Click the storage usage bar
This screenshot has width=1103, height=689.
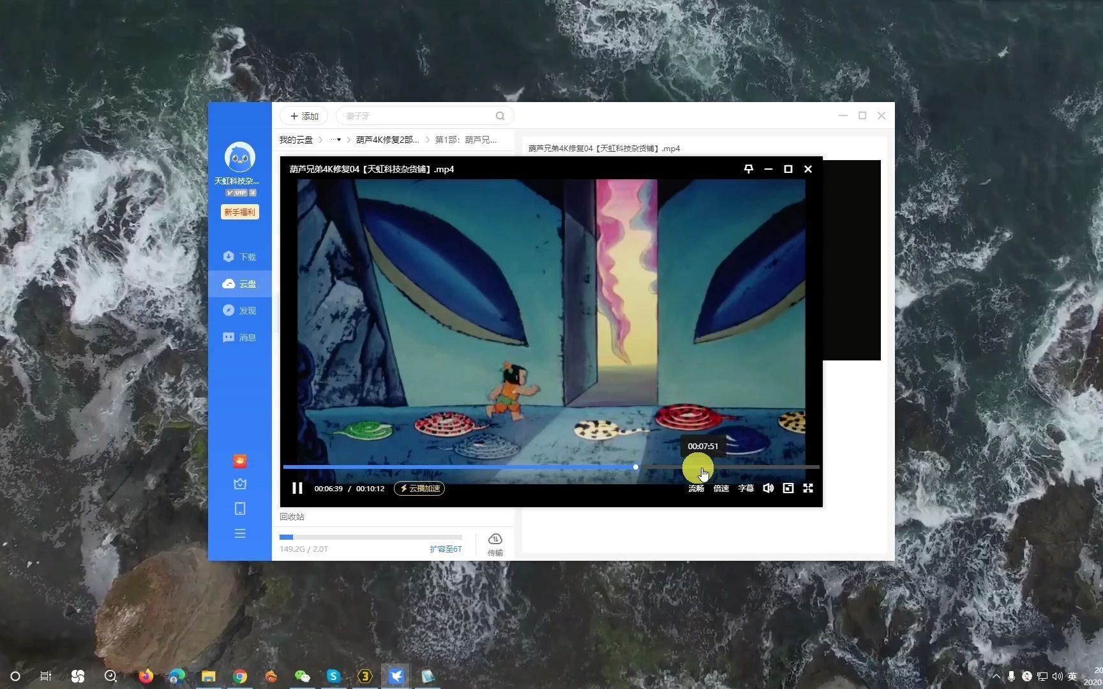(371, 537)
